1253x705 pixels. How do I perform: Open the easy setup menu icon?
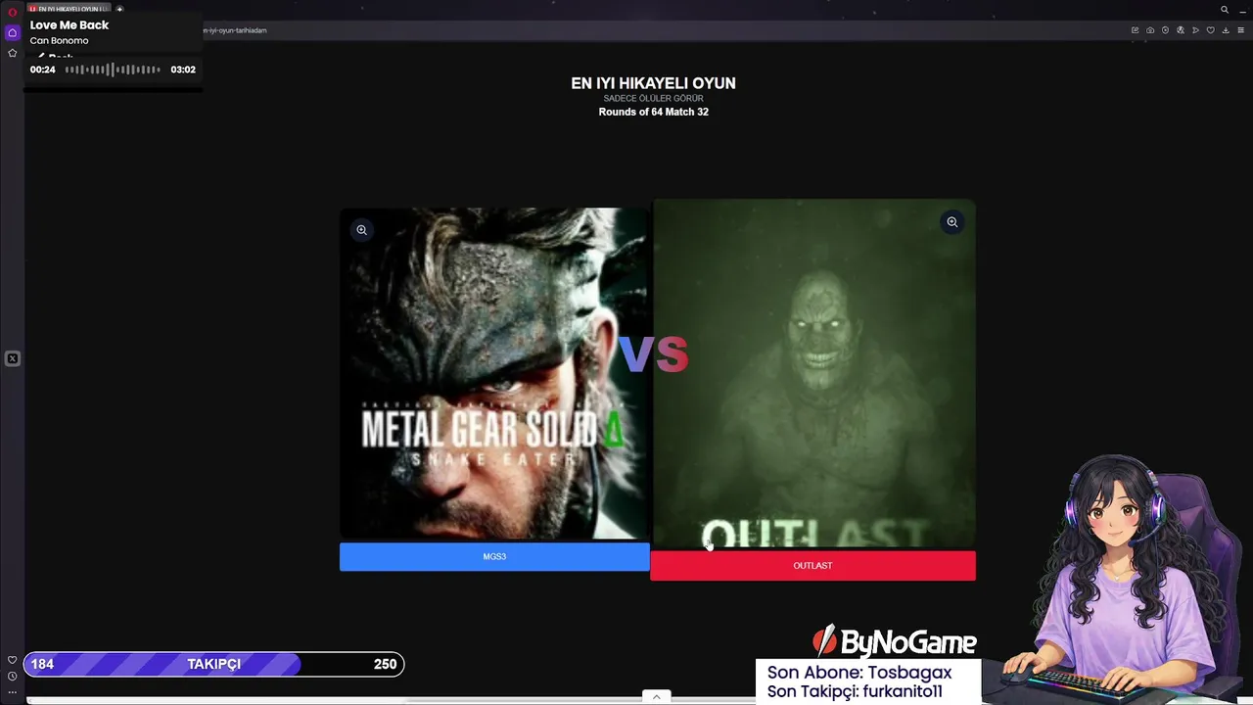pyautogui.click(x=1241, y=30)
